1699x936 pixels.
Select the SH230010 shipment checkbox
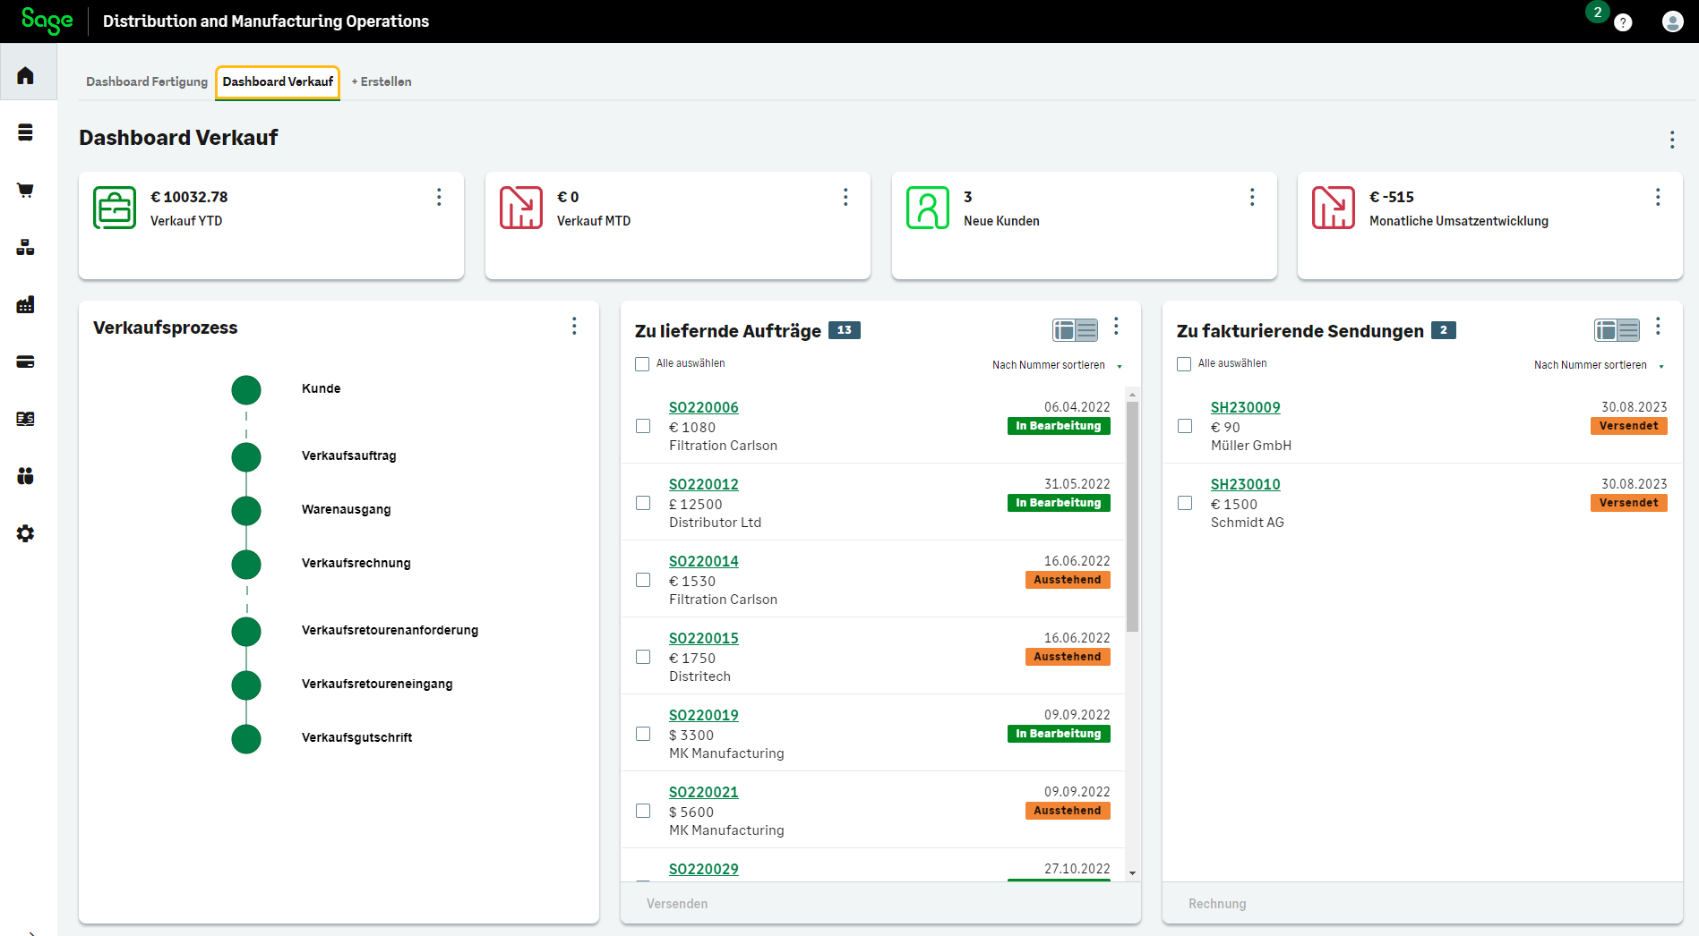[x=1185, y=503]
